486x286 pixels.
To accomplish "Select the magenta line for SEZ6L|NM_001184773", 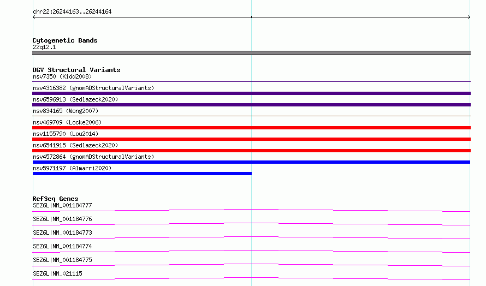I will (251, 237).
